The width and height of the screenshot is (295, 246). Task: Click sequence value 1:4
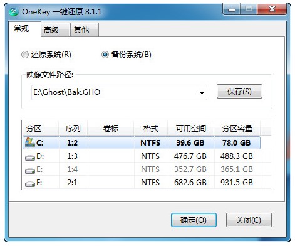pyautogui.click(x=72, y=169)
